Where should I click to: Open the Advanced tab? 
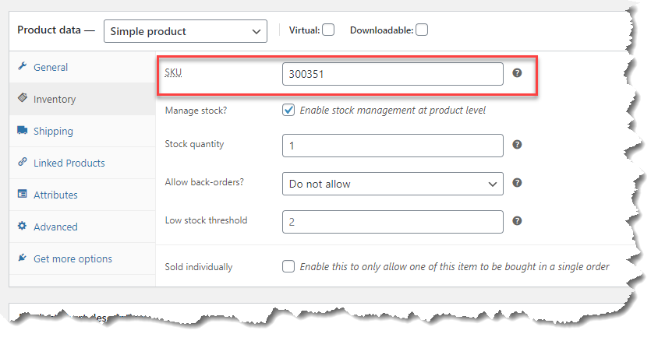55,227
